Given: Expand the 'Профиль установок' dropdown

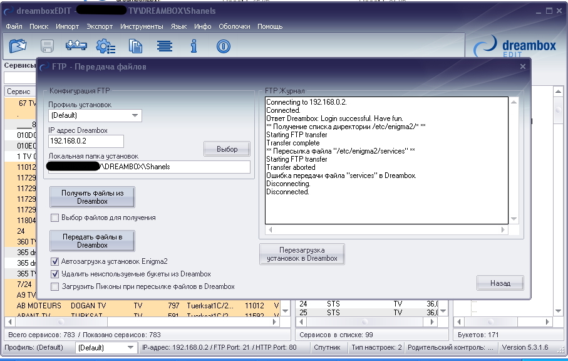Looking at the screenshot, I should (135, 116).
